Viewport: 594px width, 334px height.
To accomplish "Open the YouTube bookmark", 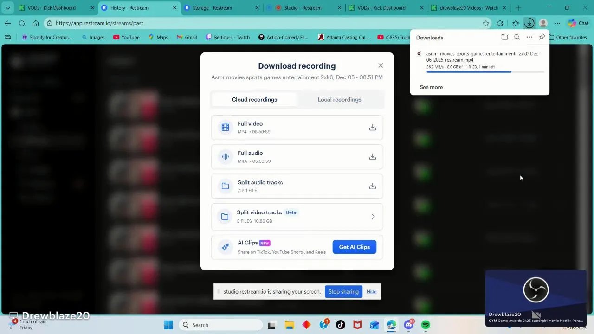I will [x=126, y=37].
